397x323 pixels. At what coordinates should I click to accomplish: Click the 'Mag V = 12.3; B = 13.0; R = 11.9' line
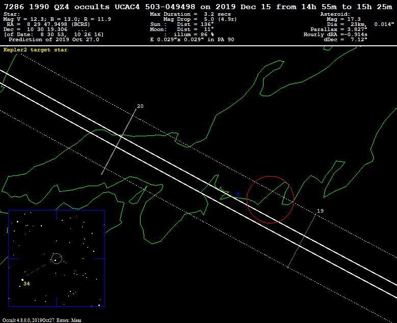(x=57, y=19)
